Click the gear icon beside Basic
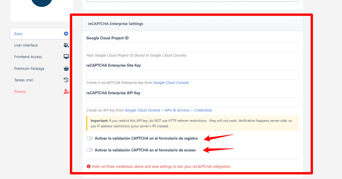This screenshot has height=179, width=342. 66,34
